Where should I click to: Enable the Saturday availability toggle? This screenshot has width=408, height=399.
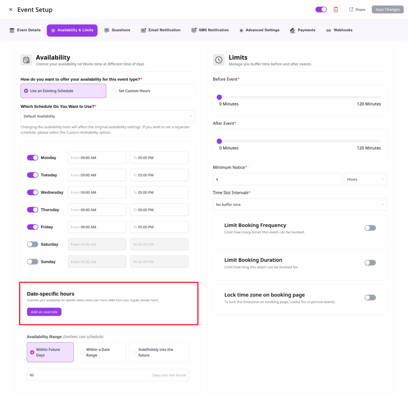[33, 244]
